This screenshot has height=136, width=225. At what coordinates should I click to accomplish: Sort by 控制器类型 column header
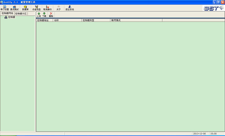[x=96, y=20]
